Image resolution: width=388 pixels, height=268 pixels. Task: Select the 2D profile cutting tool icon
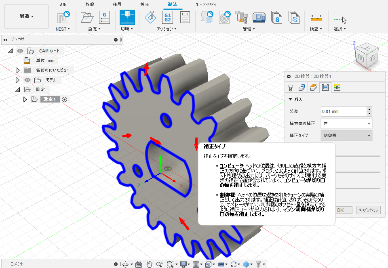tap(127, 17)
